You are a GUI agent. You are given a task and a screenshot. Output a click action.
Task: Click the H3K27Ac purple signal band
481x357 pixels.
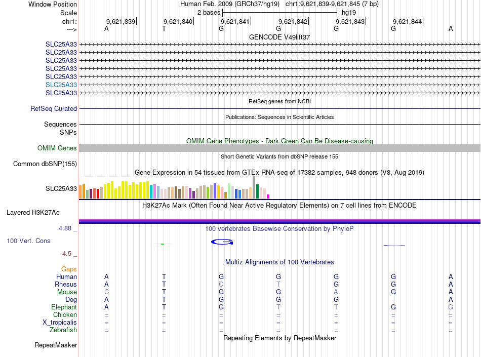pos(280,221)
